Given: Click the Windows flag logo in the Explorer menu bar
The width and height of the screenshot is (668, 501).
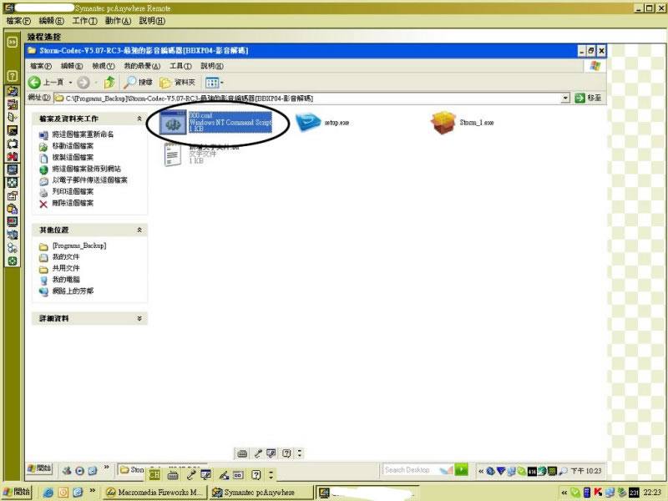Looking at the screenshot, I should tap(595, 66).
